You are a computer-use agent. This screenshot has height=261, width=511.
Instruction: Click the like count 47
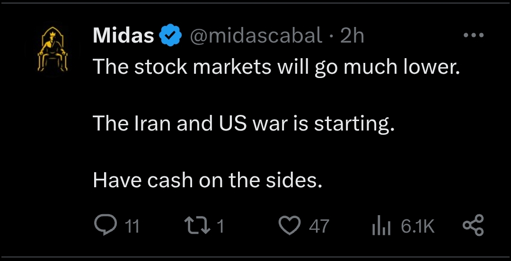(319, 226)
